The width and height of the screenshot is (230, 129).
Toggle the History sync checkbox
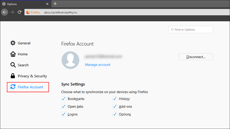coord(115,99)
